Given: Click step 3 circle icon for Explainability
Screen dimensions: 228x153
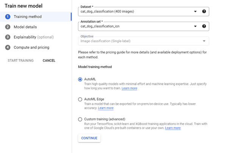Looking at the screenshot, I should [8, 37].
